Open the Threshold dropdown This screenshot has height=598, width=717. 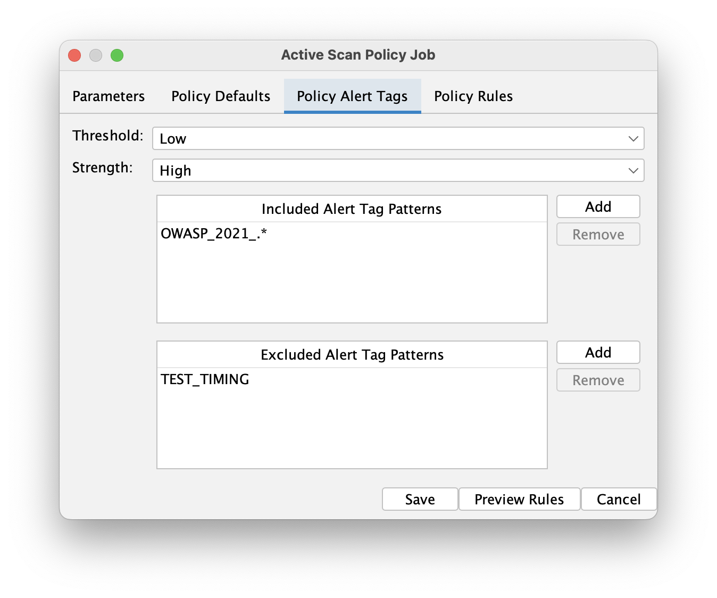(x=398, y=138)
